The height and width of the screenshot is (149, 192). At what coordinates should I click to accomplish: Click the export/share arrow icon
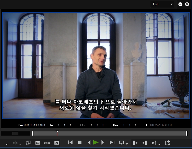pyautogui.click(x=167, y=143)
